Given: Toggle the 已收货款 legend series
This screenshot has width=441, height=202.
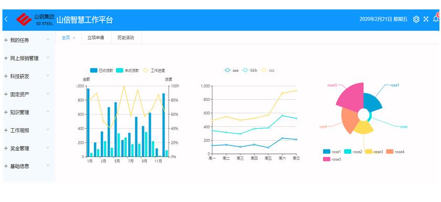Looking at the screenshot, I should click(101, 70).
